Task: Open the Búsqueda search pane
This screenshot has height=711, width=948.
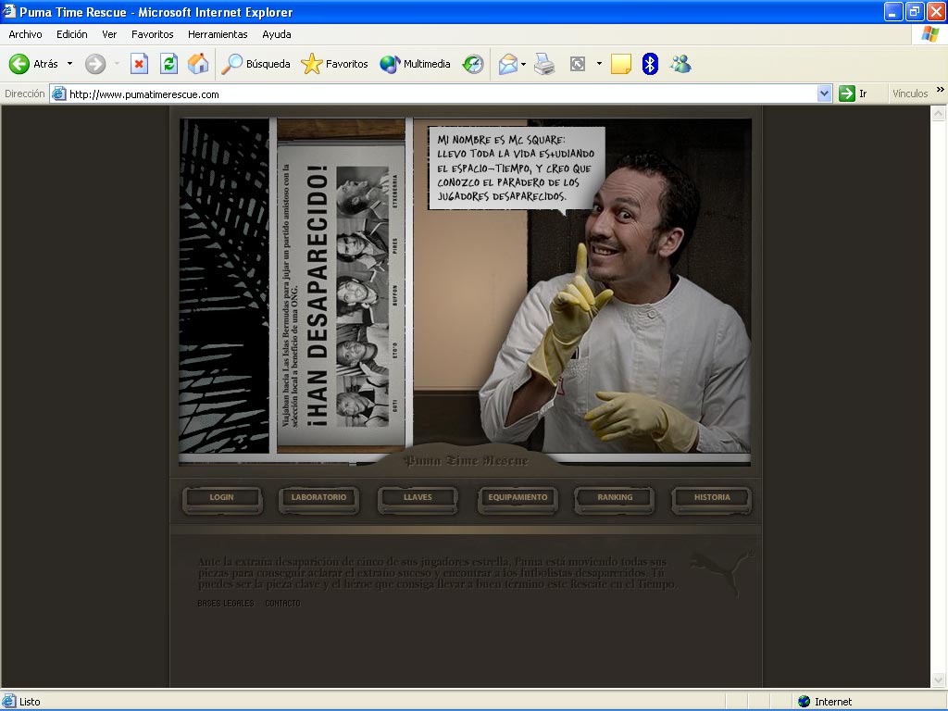Action: [256, 64]
